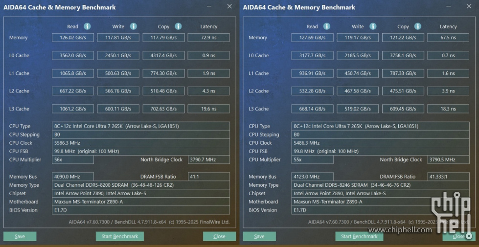This screenshot has height=247, width=479.
Task: Select CPU Multiplier 56x field
Action: (x=73, y=159)
